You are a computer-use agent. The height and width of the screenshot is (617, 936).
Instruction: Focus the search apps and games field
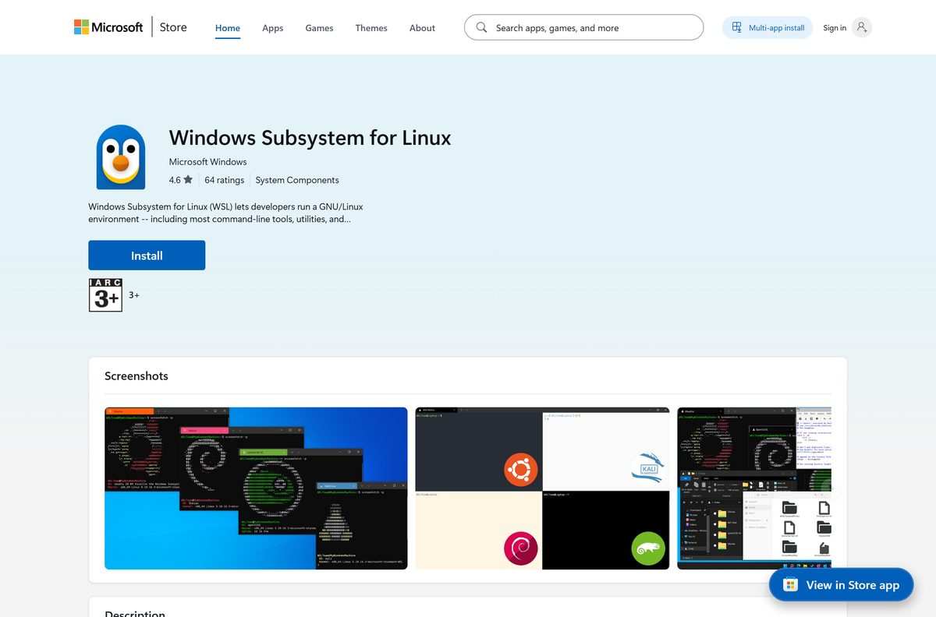coord(583,27)
